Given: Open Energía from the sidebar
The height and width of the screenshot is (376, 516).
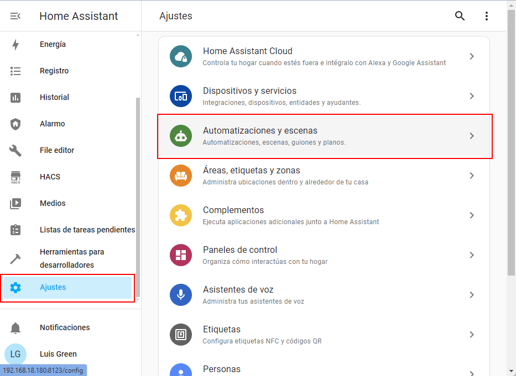Looking at the screenshot, I should 53,44.
